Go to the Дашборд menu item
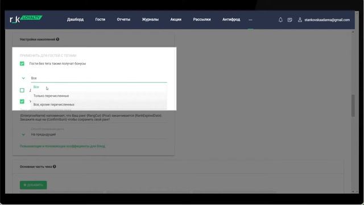364x205 pixels. (x=75, y=19)
